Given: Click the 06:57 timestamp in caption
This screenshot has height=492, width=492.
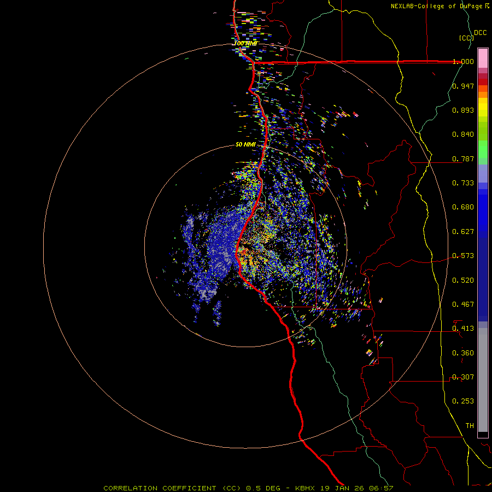Looking at the screenshot, I should (x=381, y=488).
